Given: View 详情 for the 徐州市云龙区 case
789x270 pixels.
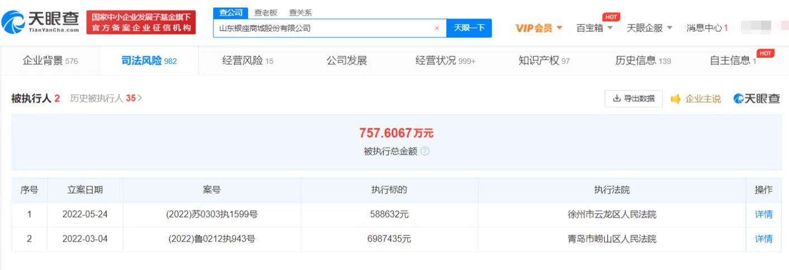Looking at the screenshot, I should click(763, 214).
